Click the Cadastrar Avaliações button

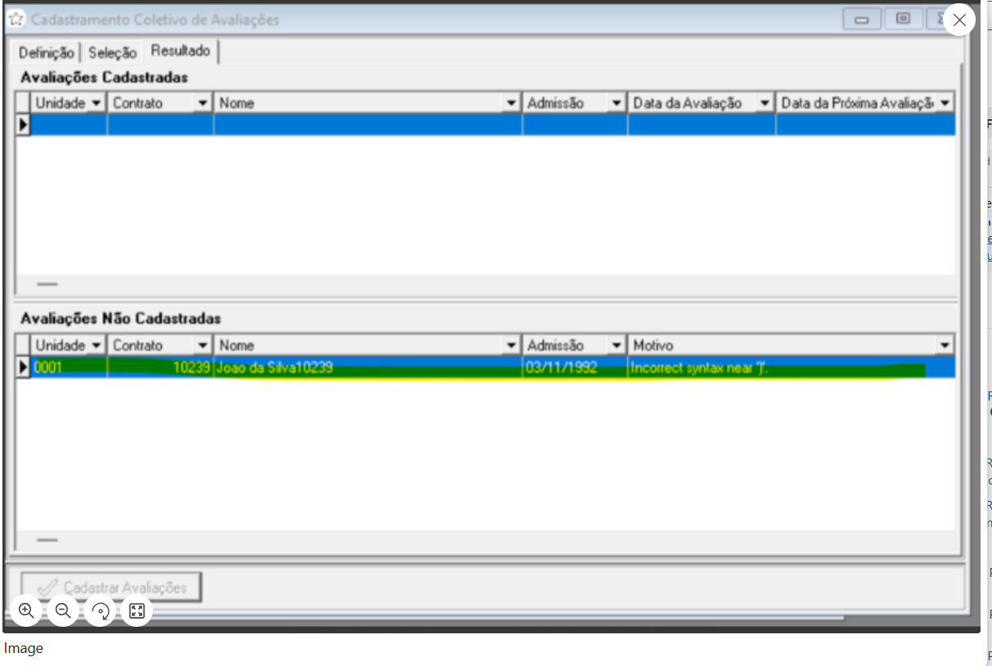click(111, 588)
